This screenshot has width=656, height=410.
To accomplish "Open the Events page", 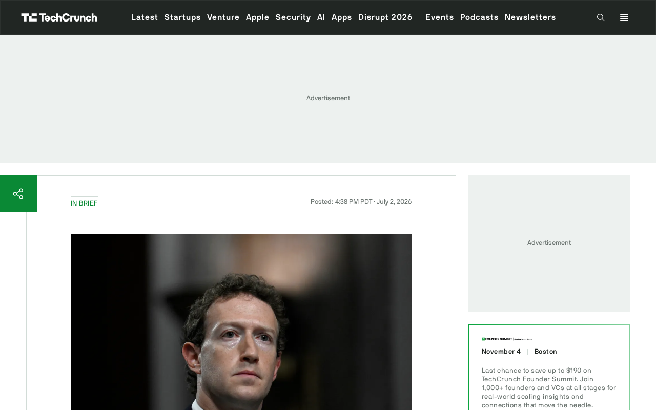I will pyautogui.click(x=440, y=17).
